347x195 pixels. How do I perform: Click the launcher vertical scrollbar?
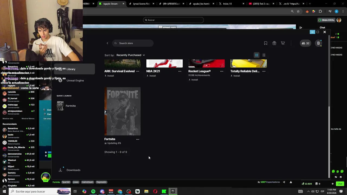329,142
